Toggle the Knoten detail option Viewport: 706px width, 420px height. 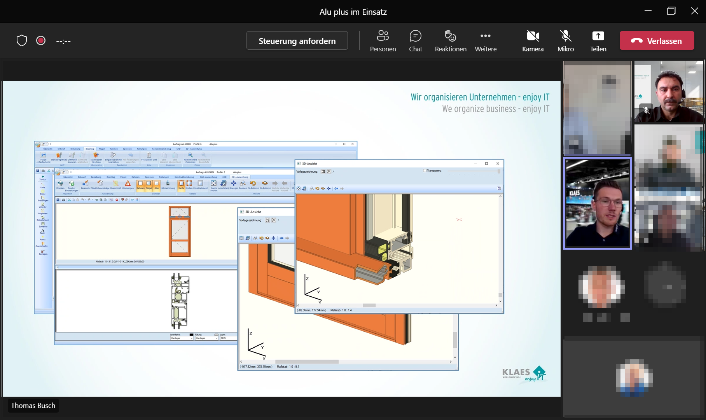189,185
